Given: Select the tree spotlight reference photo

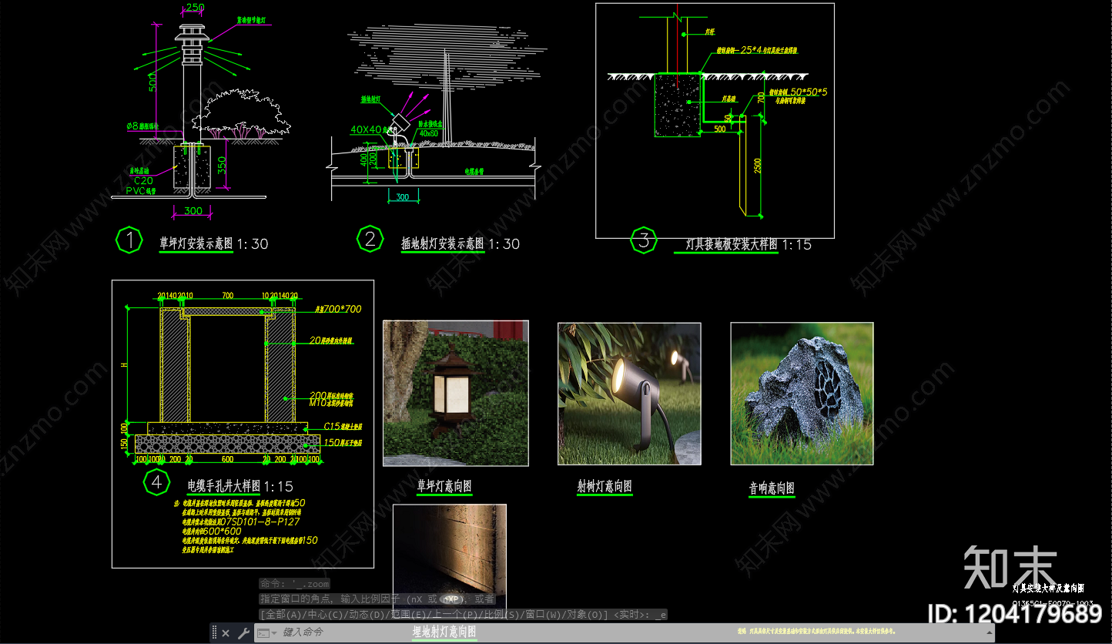Looking at the screenshot, I should point(629,394).
